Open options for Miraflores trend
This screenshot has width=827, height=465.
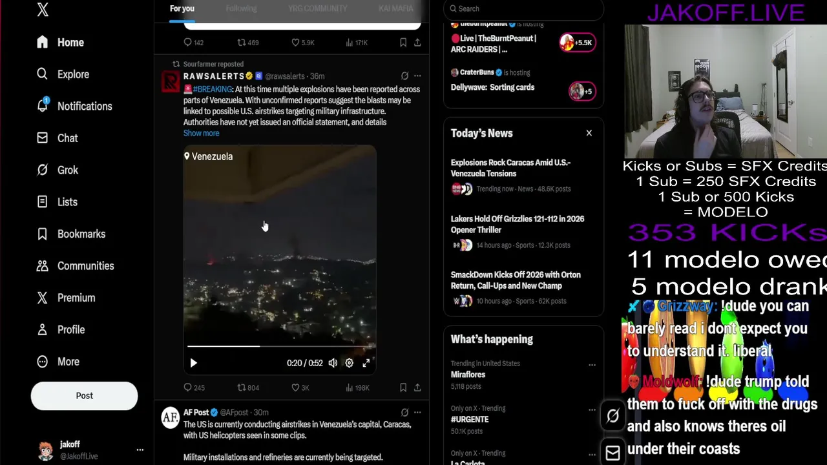click(x=592, y=365)
